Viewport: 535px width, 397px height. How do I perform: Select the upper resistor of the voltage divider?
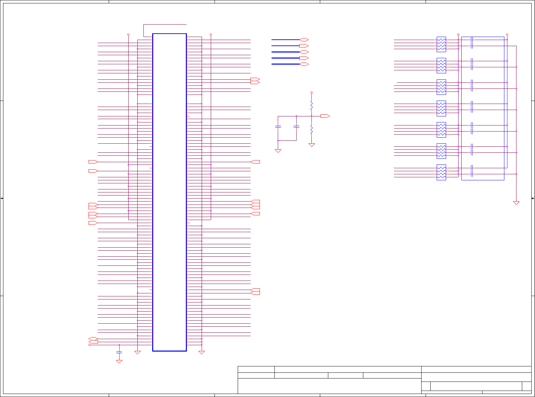[311, 105]
